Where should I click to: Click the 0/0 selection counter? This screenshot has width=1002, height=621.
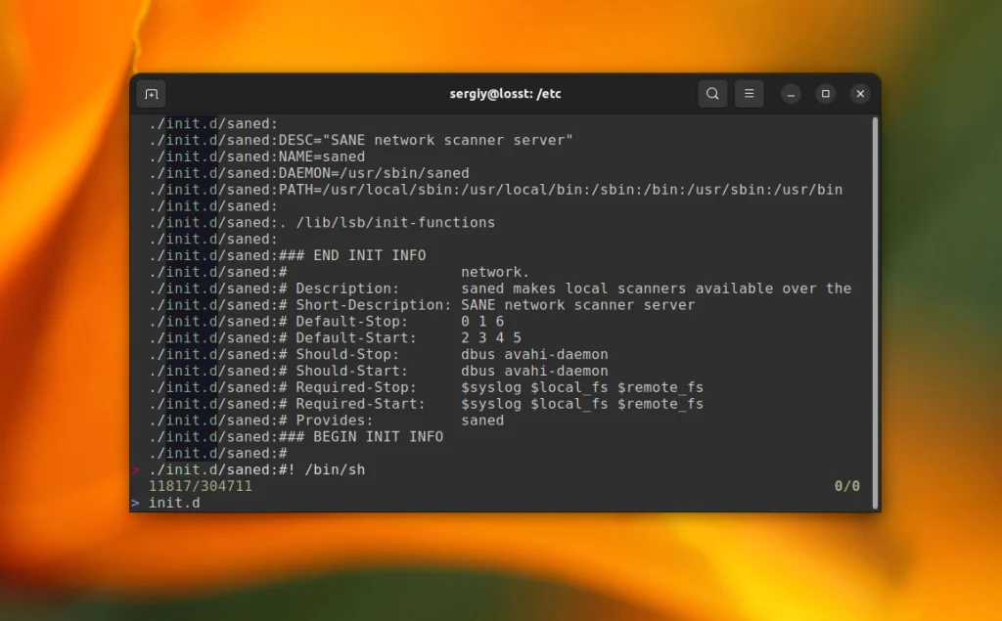click(847, 486)
